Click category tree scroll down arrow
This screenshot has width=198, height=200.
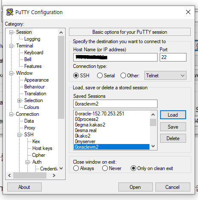click(61, 168)
